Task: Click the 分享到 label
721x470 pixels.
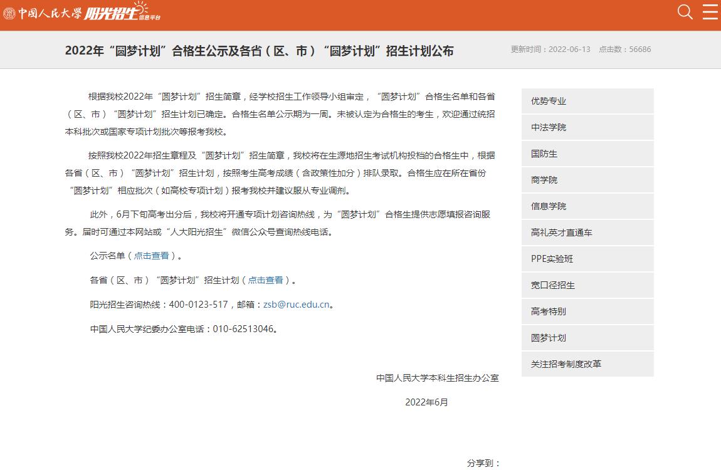Action: (483, 463)
